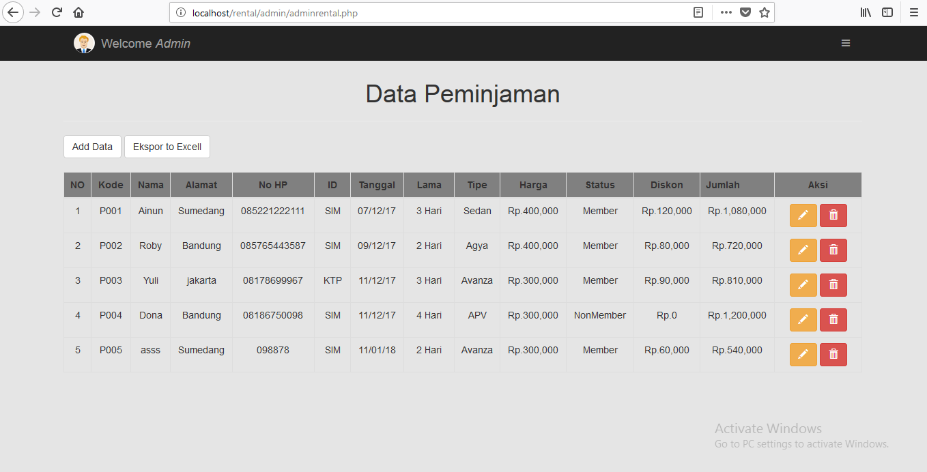Open the edit pencil icon for Yuli

tap(803, 284)
